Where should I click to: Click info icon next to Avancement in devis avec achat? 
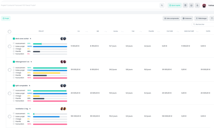pyautogui.click(x=14, y=43)
